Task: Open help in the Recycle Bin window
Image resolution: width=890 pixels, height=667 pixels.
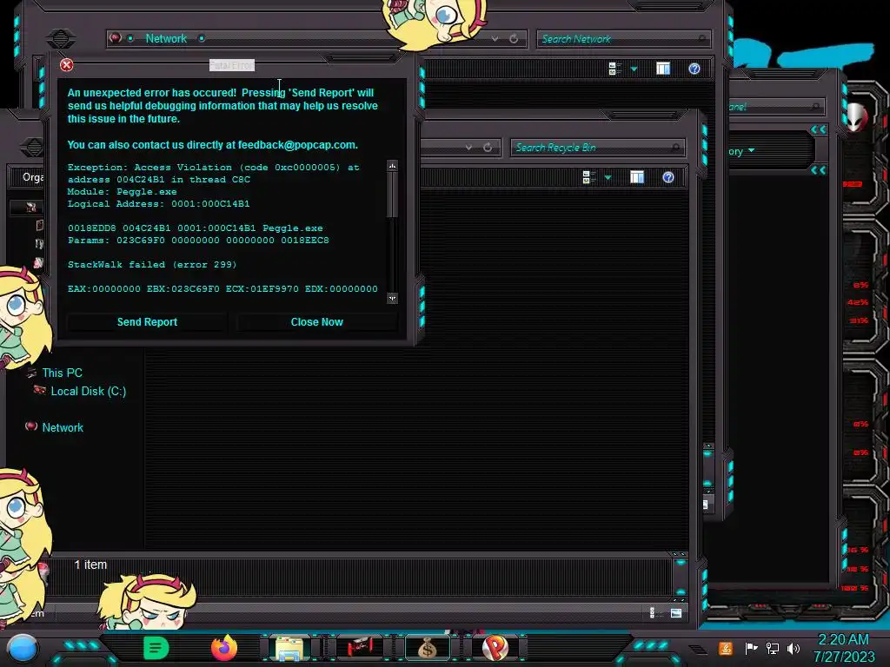Action: 668,177
